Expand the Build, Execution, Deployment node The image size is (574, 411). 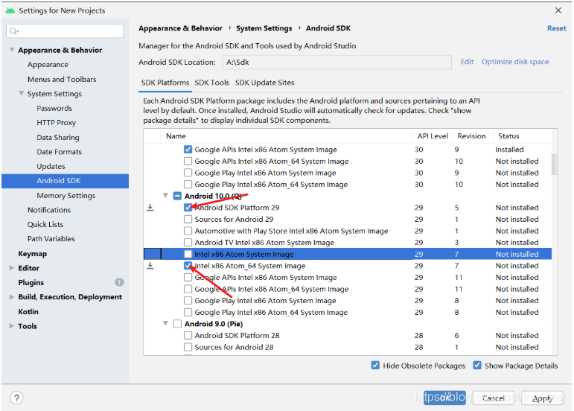(x=12, y=297)
